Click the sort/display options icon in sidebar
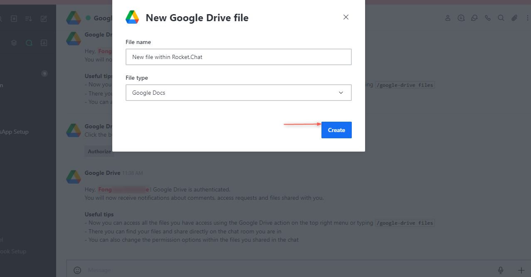Viewport: 531px width, 277px height. 28,19
